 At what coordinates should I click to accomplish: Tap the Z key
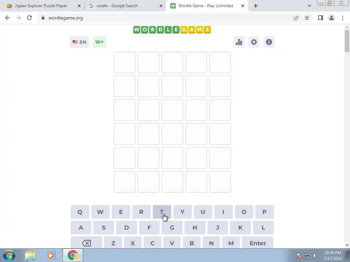pyautogui.click(x=113, y=243)
